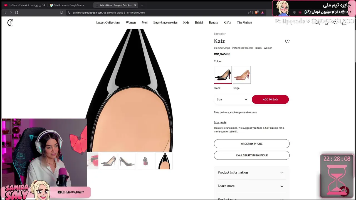
Task: Click AVAILABILITY IN BOUTIQUE button
Action: tap(252, 155)
